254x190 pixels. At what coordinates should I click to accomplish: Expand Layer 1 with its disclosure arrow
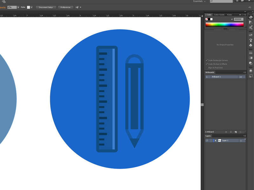(216, 140)
